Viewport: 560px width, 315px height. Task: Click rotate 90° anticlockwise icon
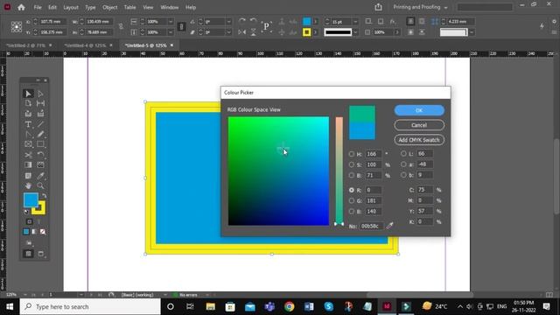click(253, 21)
